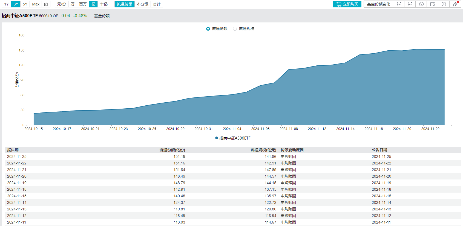Export data to XLS file
Viewport: 463px width, 226px height.
pyautogui.click(x=410, y=4)
